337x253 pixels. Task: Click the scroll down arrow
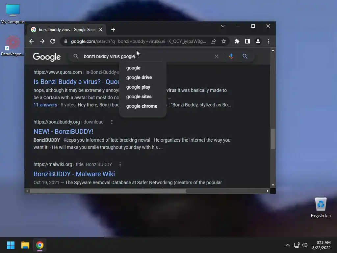273,185
